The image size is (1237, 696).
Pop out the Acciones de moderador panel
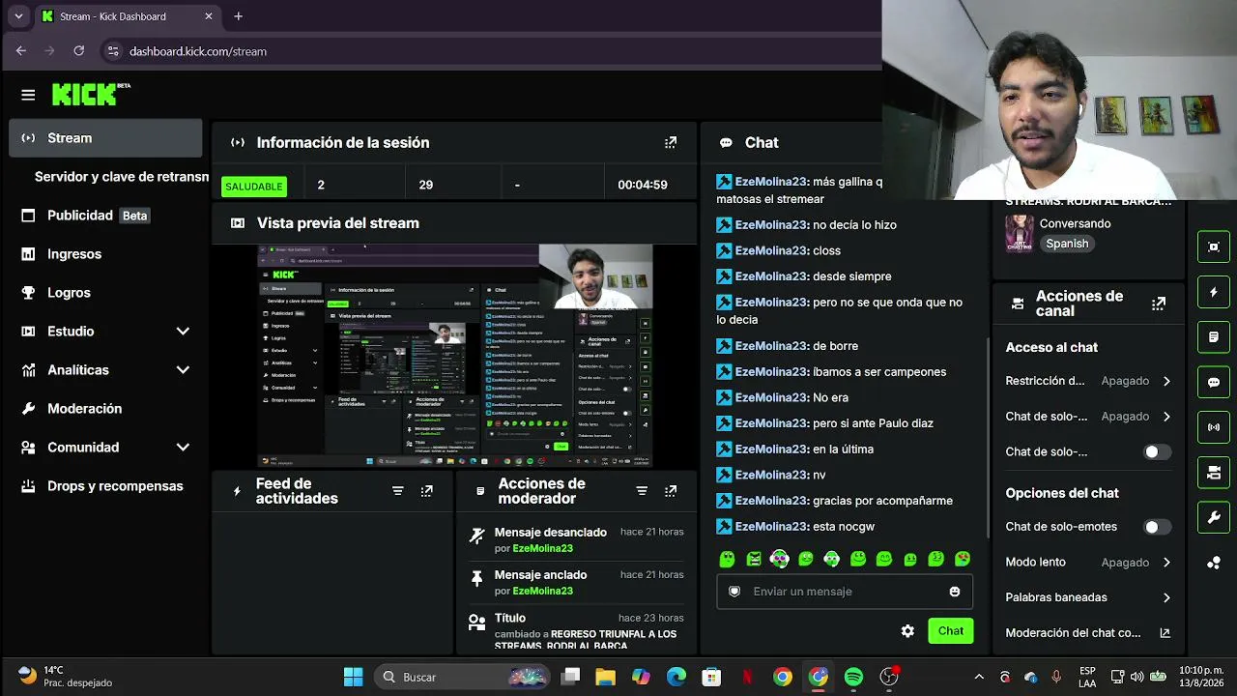(671, 491)
